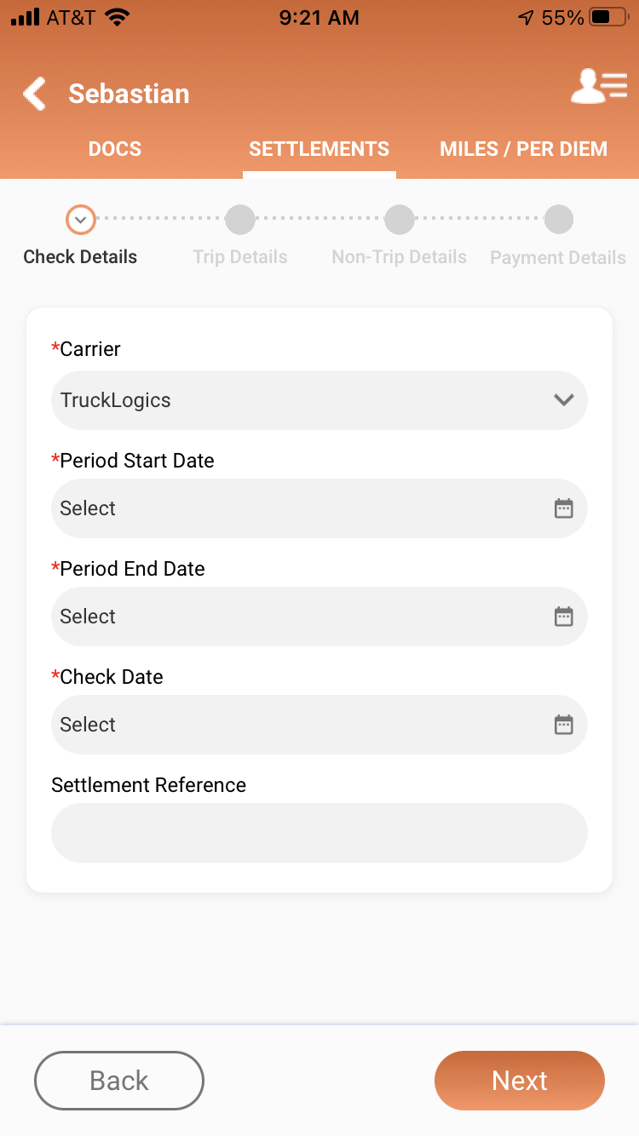Image resolution: width=639 pixels, height=1136 pixels.
Task: Switch to the DOCS tab
Action: coord(115,149)
